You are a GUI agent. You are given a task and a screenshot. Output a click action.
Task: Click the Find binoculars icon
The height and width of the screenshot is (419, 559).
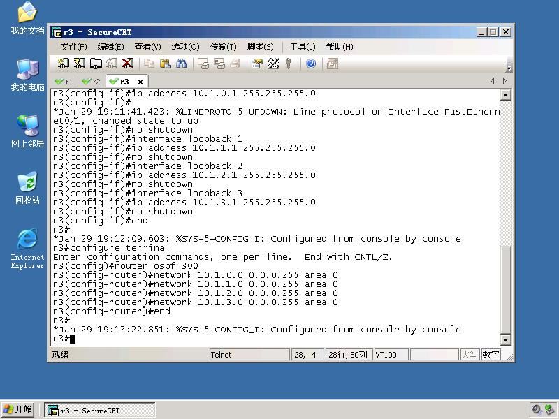click(x=181, y=64)
